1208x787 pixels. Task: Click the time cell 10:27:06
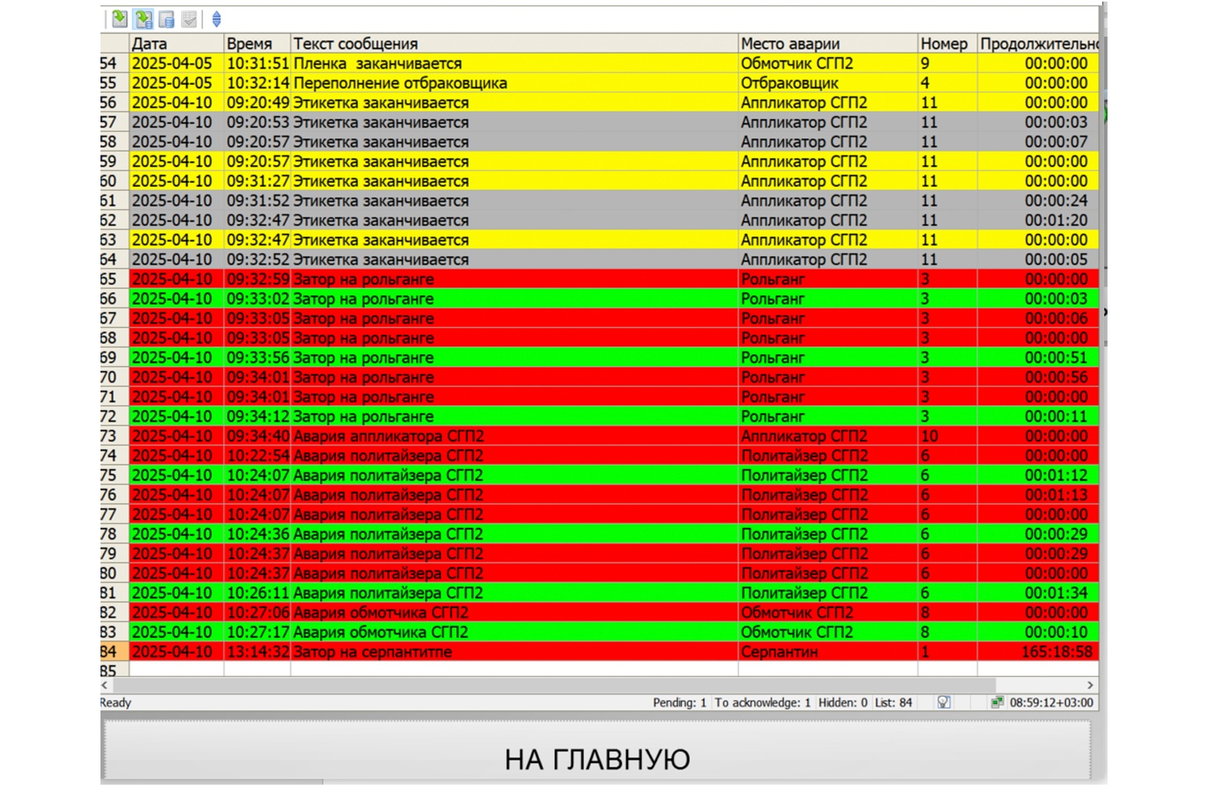point(258,613)
